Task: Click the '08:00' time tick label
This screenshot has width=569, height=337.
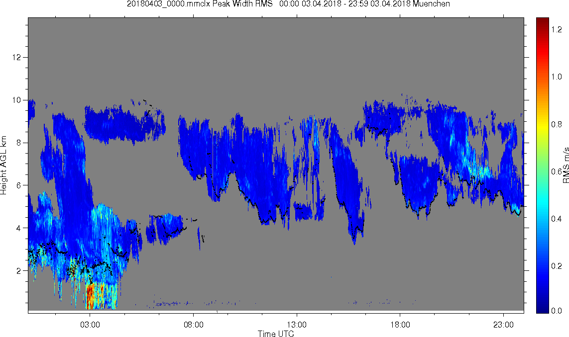Action: coord(194,325)
